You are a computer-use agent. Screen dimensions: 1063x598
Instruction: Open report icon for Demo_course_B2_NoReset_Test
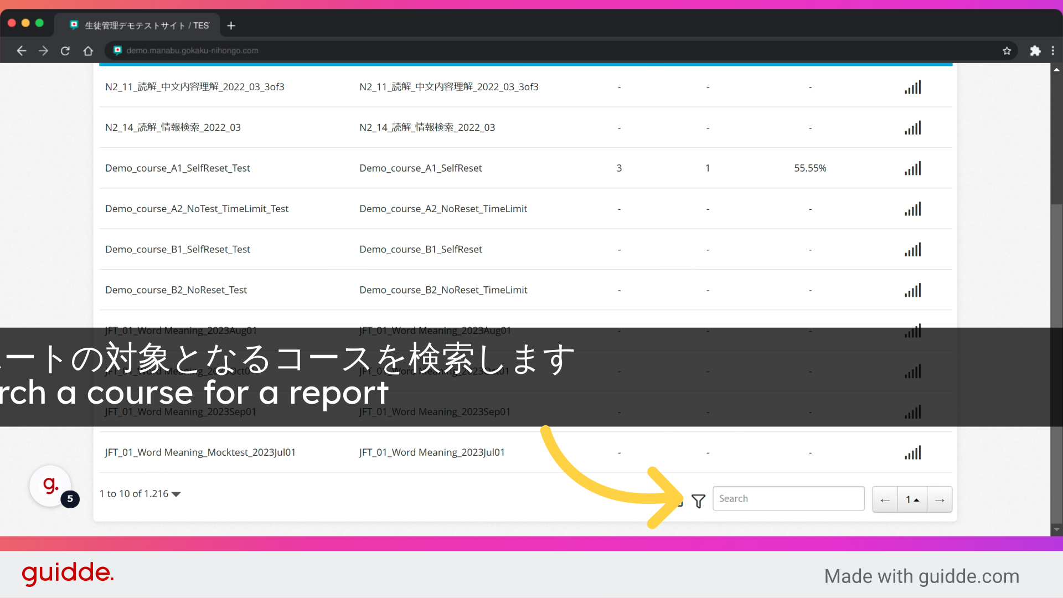913,290
